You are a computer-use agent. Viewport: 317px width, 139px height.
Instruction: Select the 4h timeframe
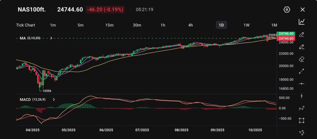[190, 25]
